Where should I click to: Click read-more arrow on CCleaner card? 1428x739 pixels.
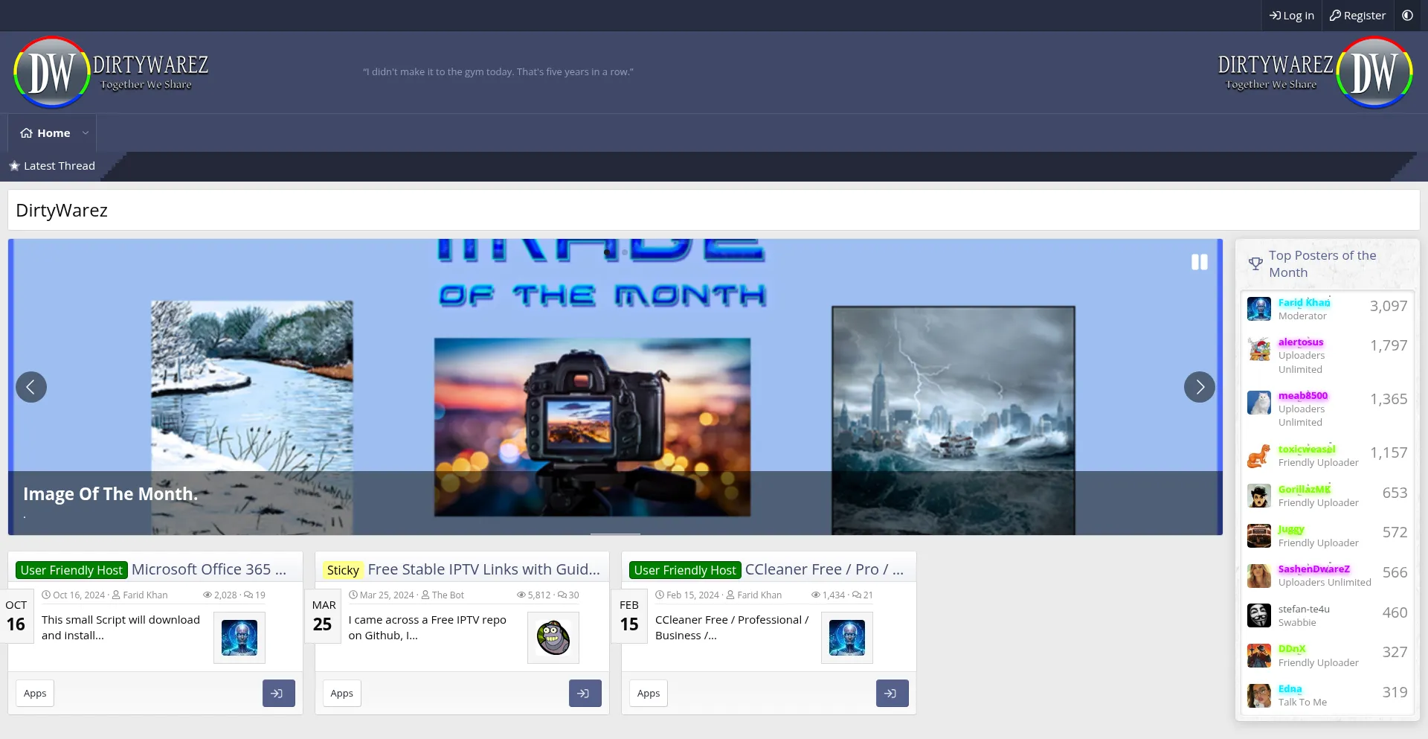pos(892,694)
